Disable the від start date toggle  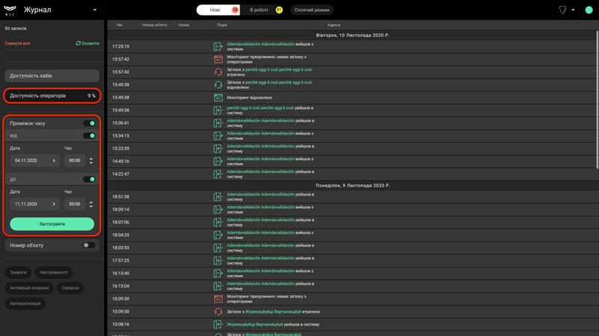pyautogui.click(x=89, y=136)
